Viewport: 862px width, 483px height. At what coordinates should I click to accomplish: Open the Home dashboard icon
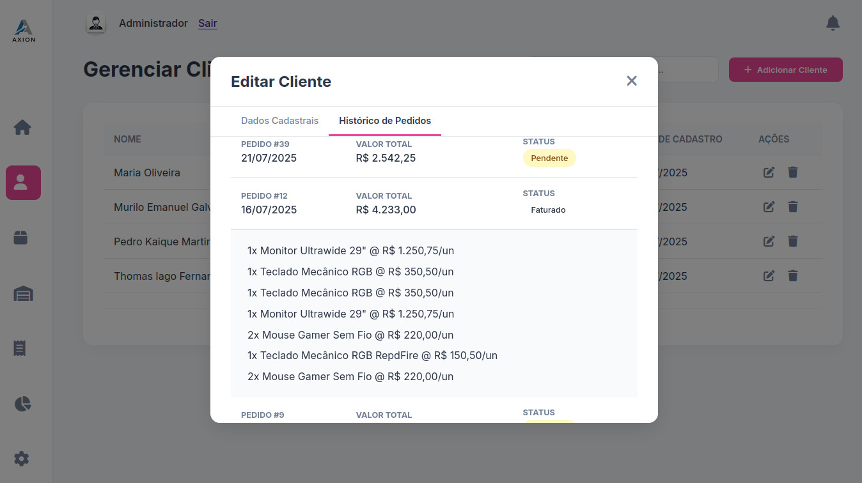(x=22, y=127)
